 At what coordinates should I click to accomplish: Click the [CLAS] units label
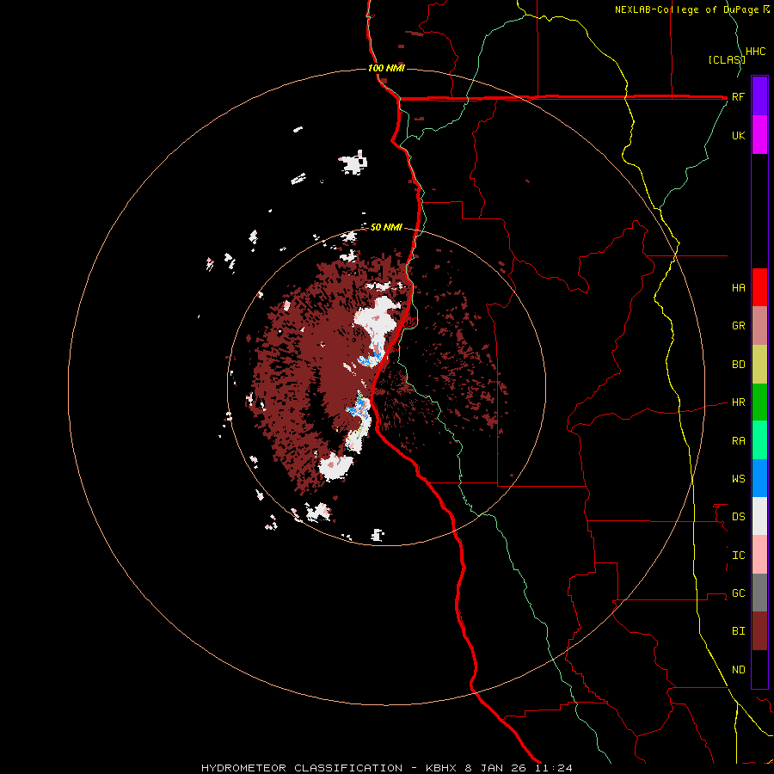point(727,59)
